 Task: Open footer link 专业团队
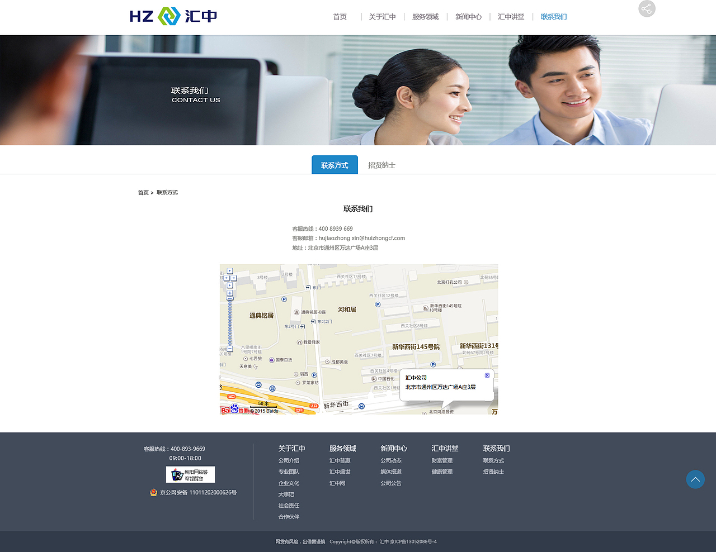[x=289, y=472]
